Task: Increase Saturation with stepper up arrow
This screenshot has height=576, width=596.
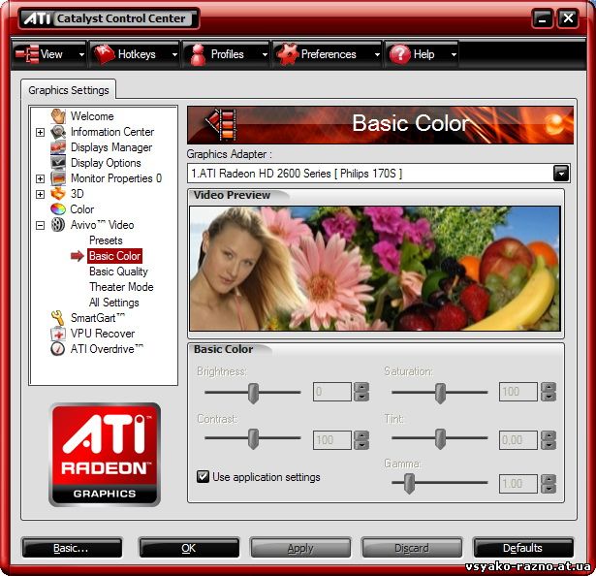Action: point(549,387)
